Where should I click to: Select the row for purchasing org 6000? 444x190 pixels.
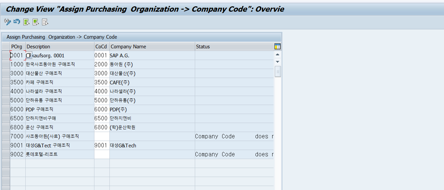point(6,109)
